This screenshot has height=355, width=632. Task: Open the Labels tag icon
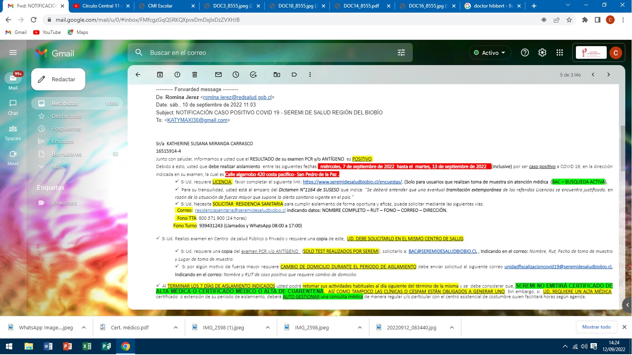(294, 75)
